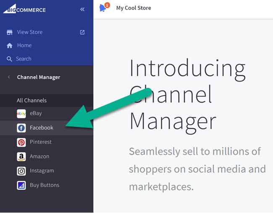Click the magnifying glass search icon
273x213 pixels.
point(9,59)
